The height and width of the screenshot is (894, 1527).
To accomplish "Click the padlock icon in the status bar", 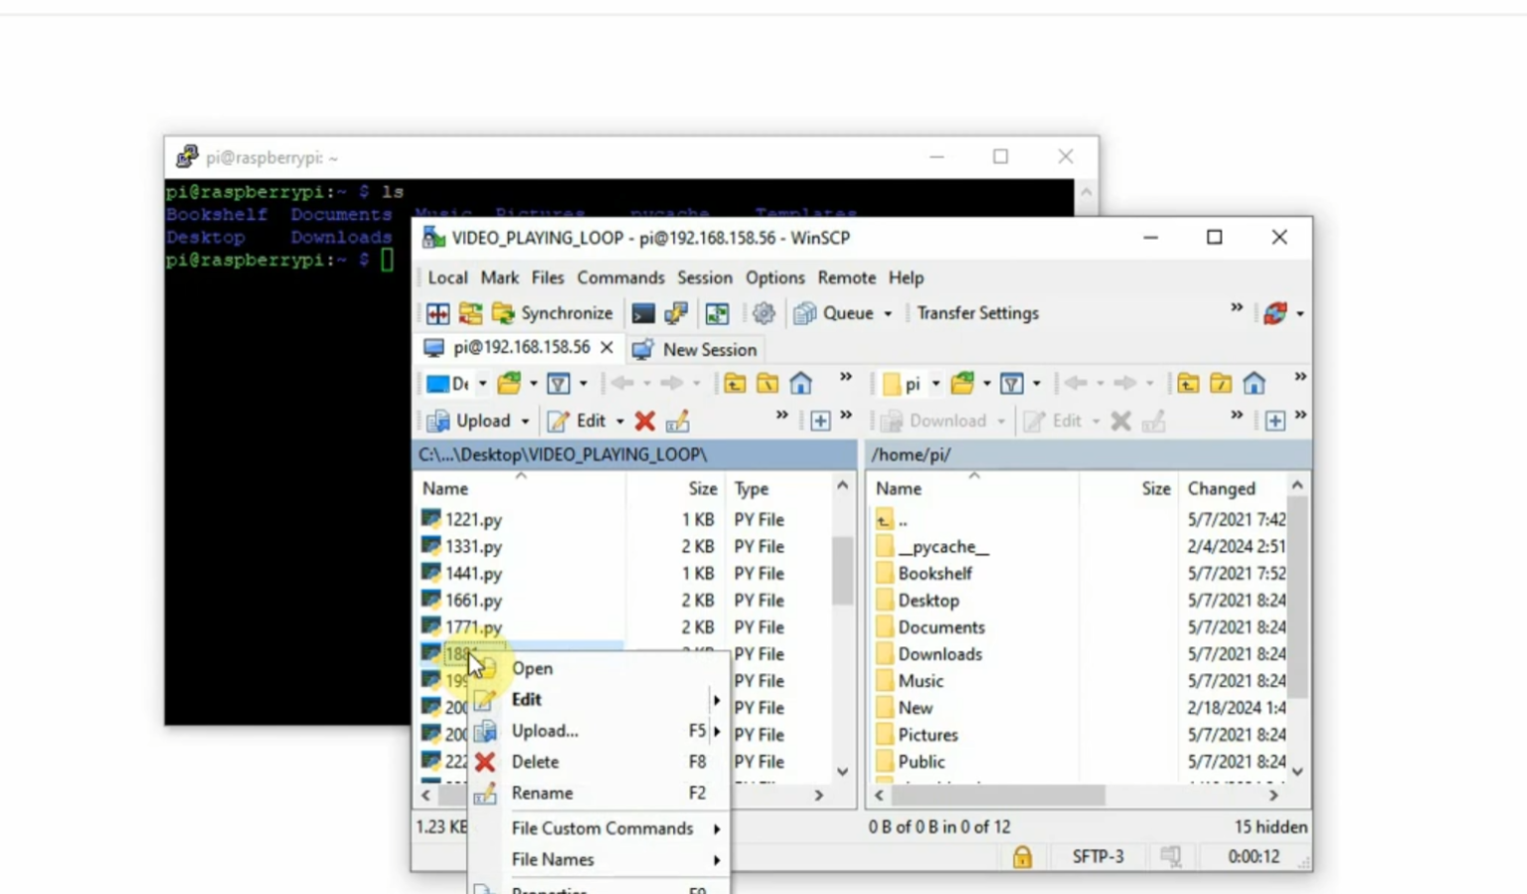I will tap(1022, 856).
